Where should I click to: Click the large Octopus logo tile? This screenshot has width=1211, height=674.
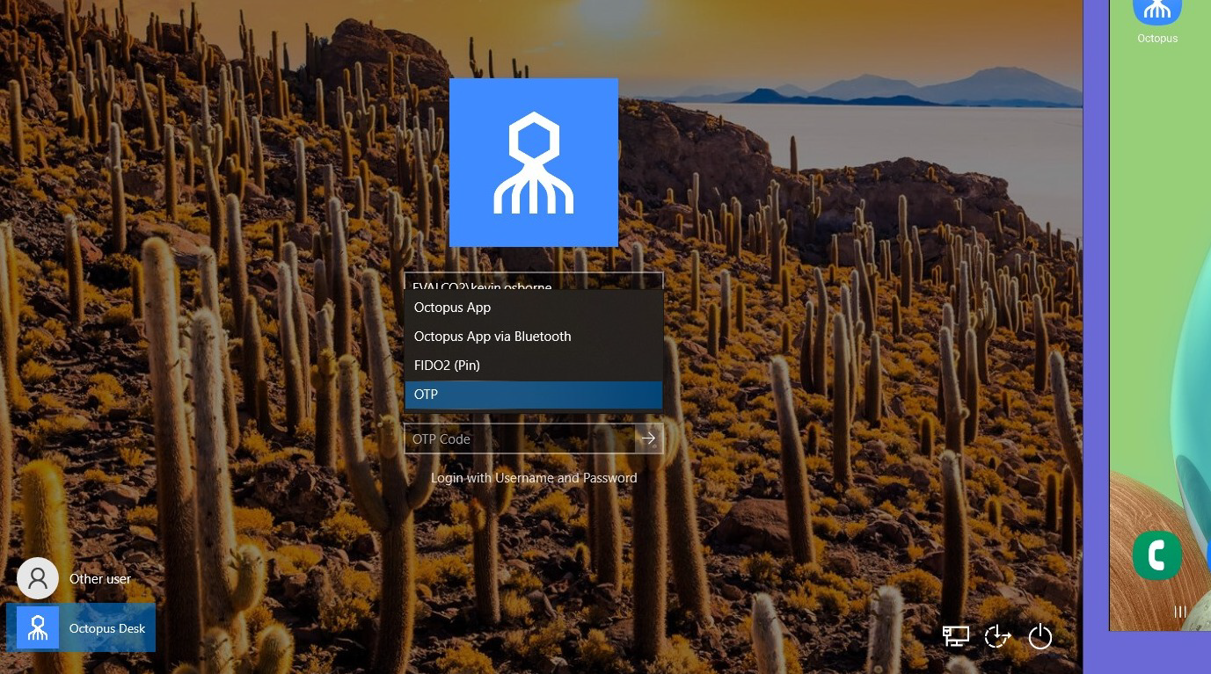(x=534, y=163)
